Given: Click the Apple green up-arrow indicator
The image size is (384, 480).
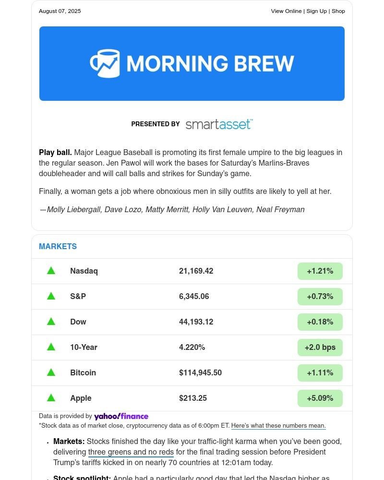Looking at the screenshot, I should [x=51, y=397].
